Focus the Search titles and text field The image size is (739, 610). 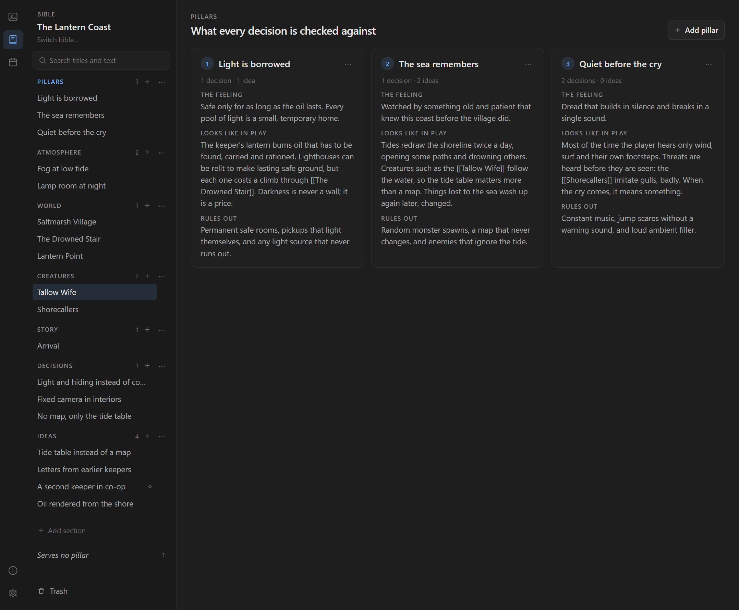click(101, 60)
